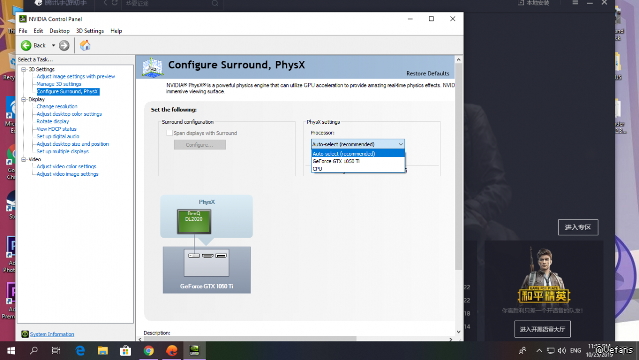Image resolution: width=639 pixels, height=360 pixels.
Task: Click 进入开黑语音大厅 button in Tencent window
Action: 542,329
